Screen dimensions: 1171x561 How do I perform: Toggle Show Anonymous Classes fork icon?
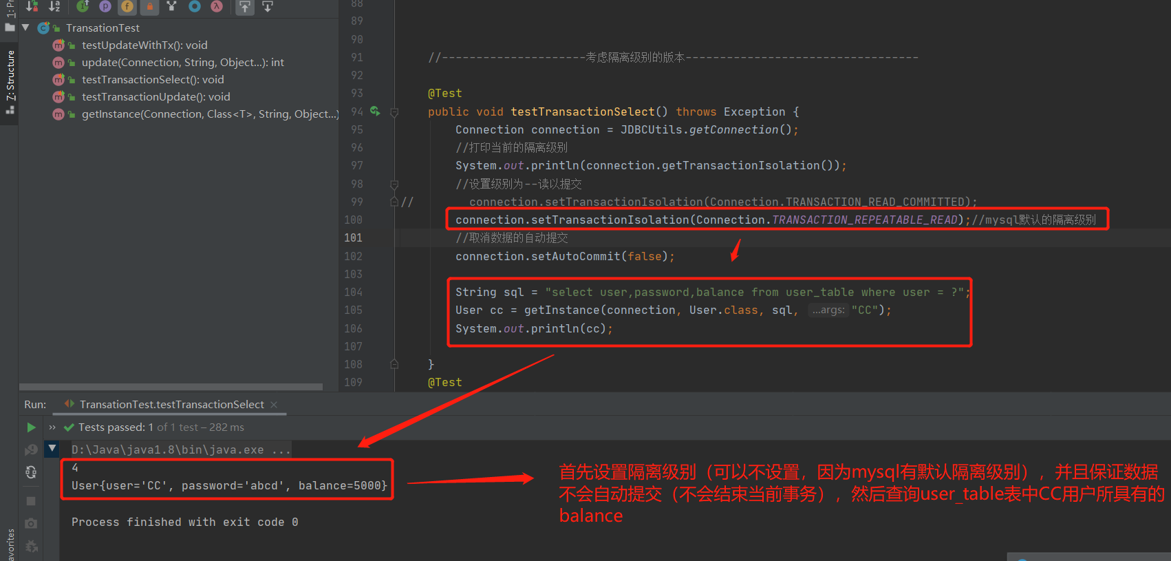(x=172, y=6)
